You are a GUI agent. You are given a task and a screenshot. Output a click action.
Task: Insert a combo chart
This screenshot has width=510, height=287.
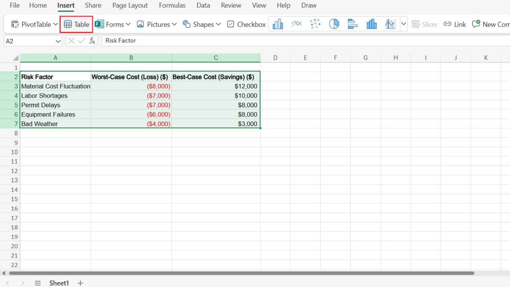(390, 24)
